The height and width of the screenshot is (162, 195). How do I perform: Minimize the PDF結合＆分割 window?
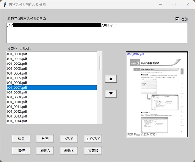160,5
